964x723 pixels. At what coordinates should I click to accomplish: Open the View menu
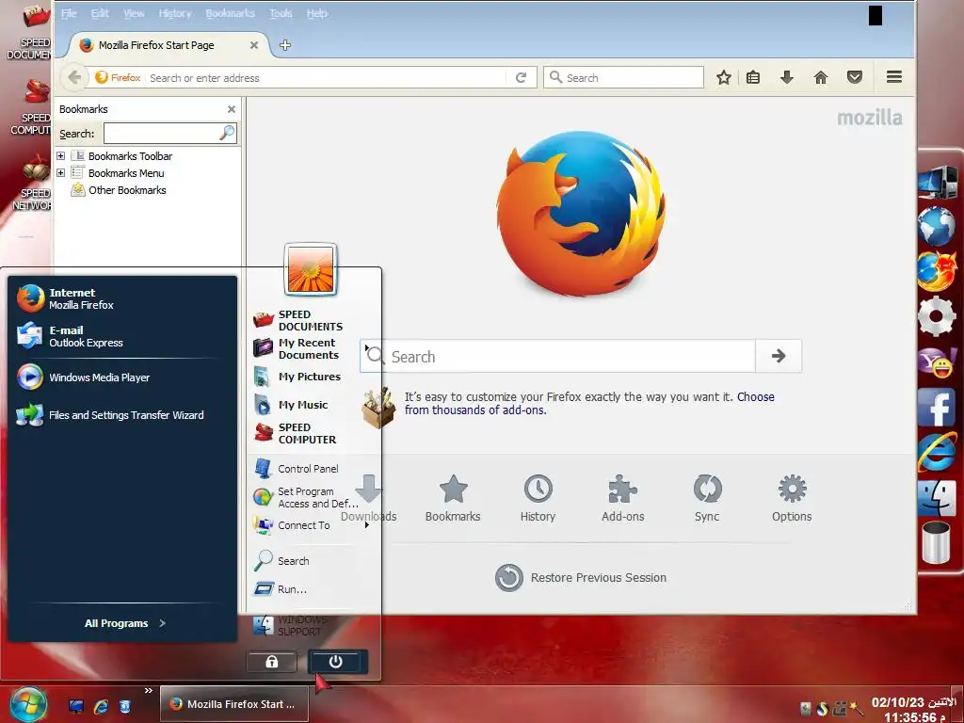(x=134, y=13)
